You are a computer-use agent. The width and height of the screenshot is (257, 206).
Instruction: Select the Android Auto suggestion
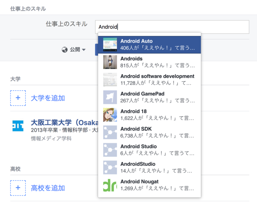pos(149,45)
